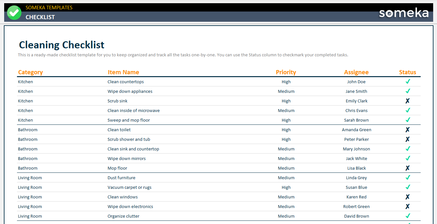Click assignee John Doe

tap(356, 82)
